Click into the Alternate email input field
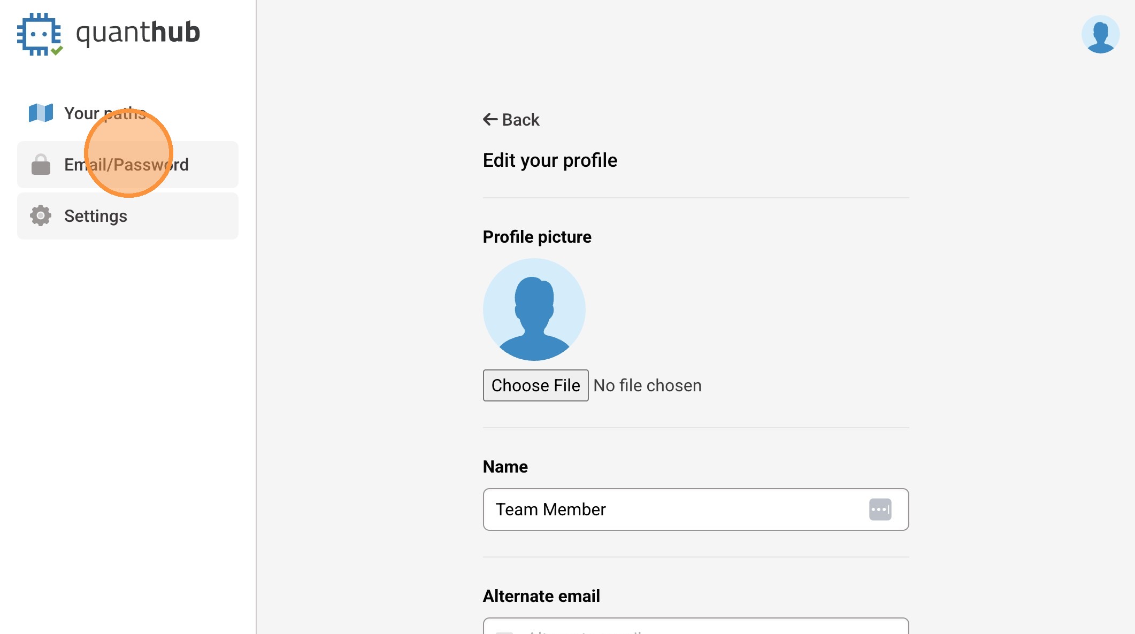 (x=695, y=627)
